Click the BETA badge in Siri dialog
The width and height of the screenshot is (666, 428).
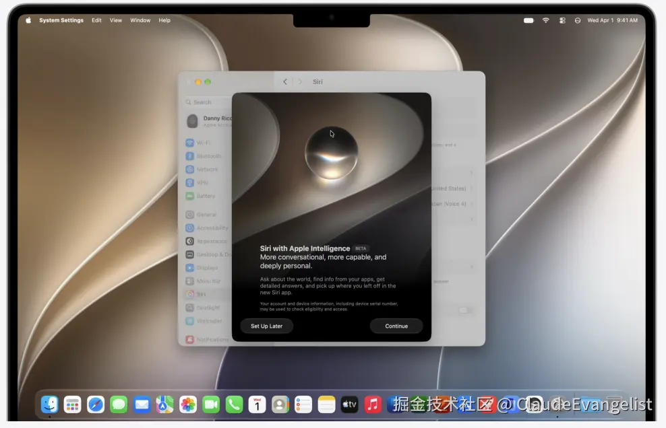click(x=361, y=248)
